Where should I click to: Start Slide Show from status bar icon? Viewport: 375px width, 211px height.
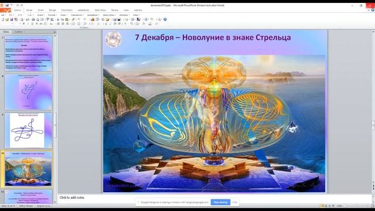333,206
